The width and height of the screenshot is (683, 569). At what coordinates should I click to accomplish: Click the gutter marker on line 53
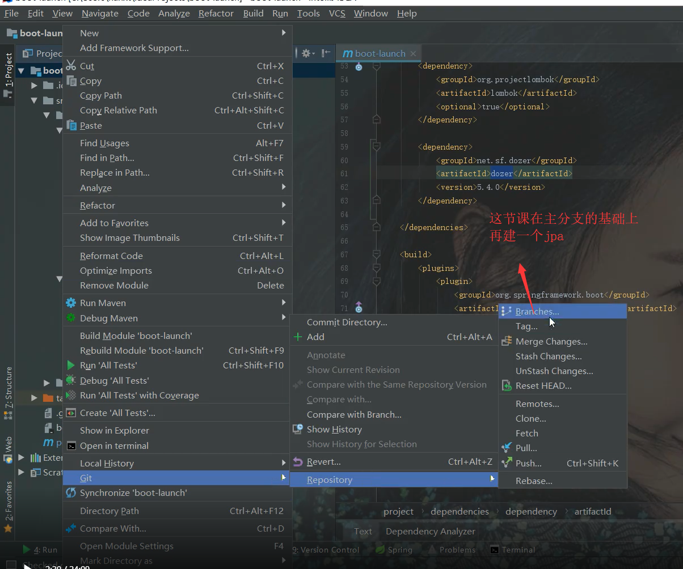pyautogui.click(x=359, y=66)
